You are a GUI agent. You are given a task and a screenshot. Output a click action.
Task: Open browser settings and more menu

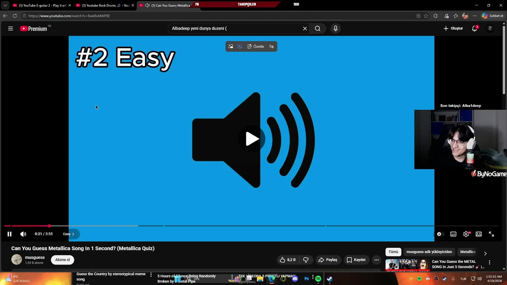(475, 16)
